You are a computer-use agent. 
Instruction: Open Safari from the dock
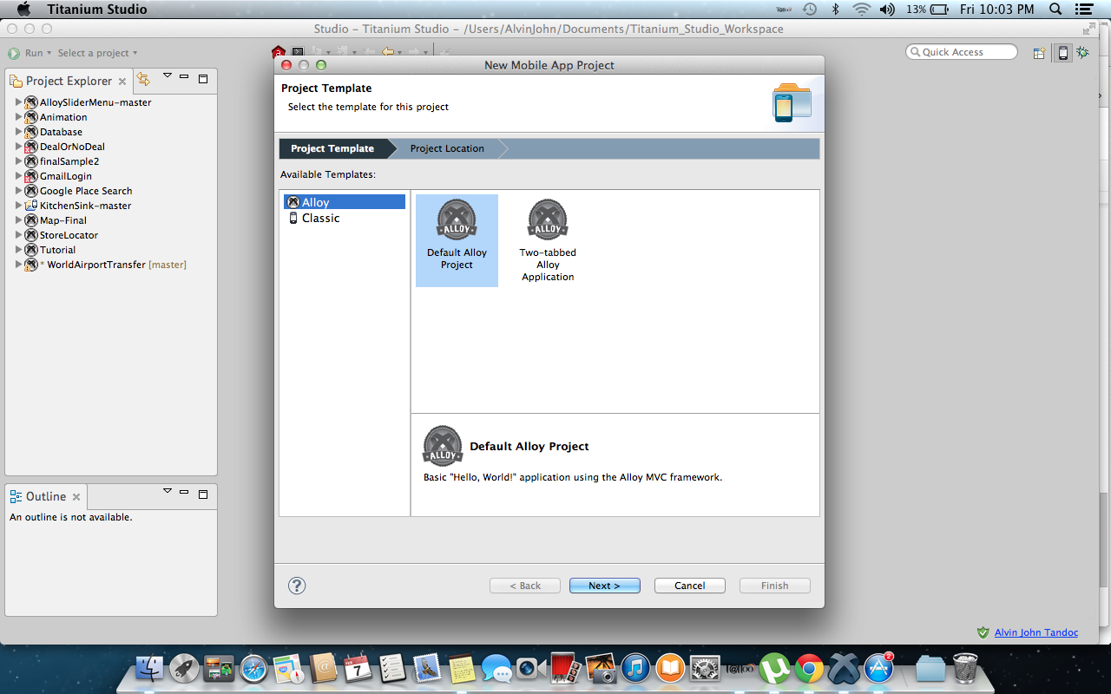pyautogui.click(x=253, y=668)
